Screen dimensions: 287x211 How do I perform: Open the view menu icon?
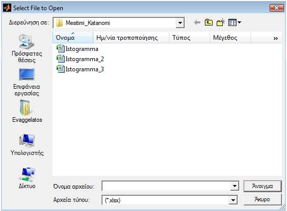coord(234,23)
